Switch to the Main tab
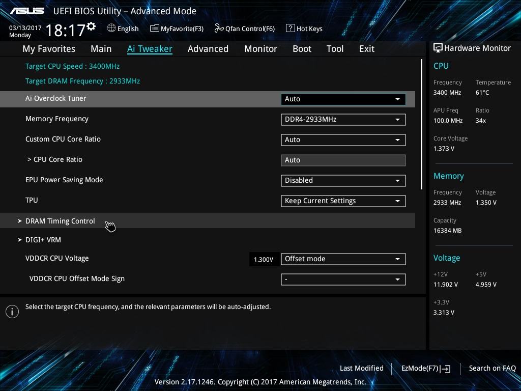The height and width of the screenshot is (391, 521). coord(101,49)
